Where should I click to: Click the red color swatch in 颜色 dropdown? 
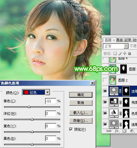tap(26, 92)
